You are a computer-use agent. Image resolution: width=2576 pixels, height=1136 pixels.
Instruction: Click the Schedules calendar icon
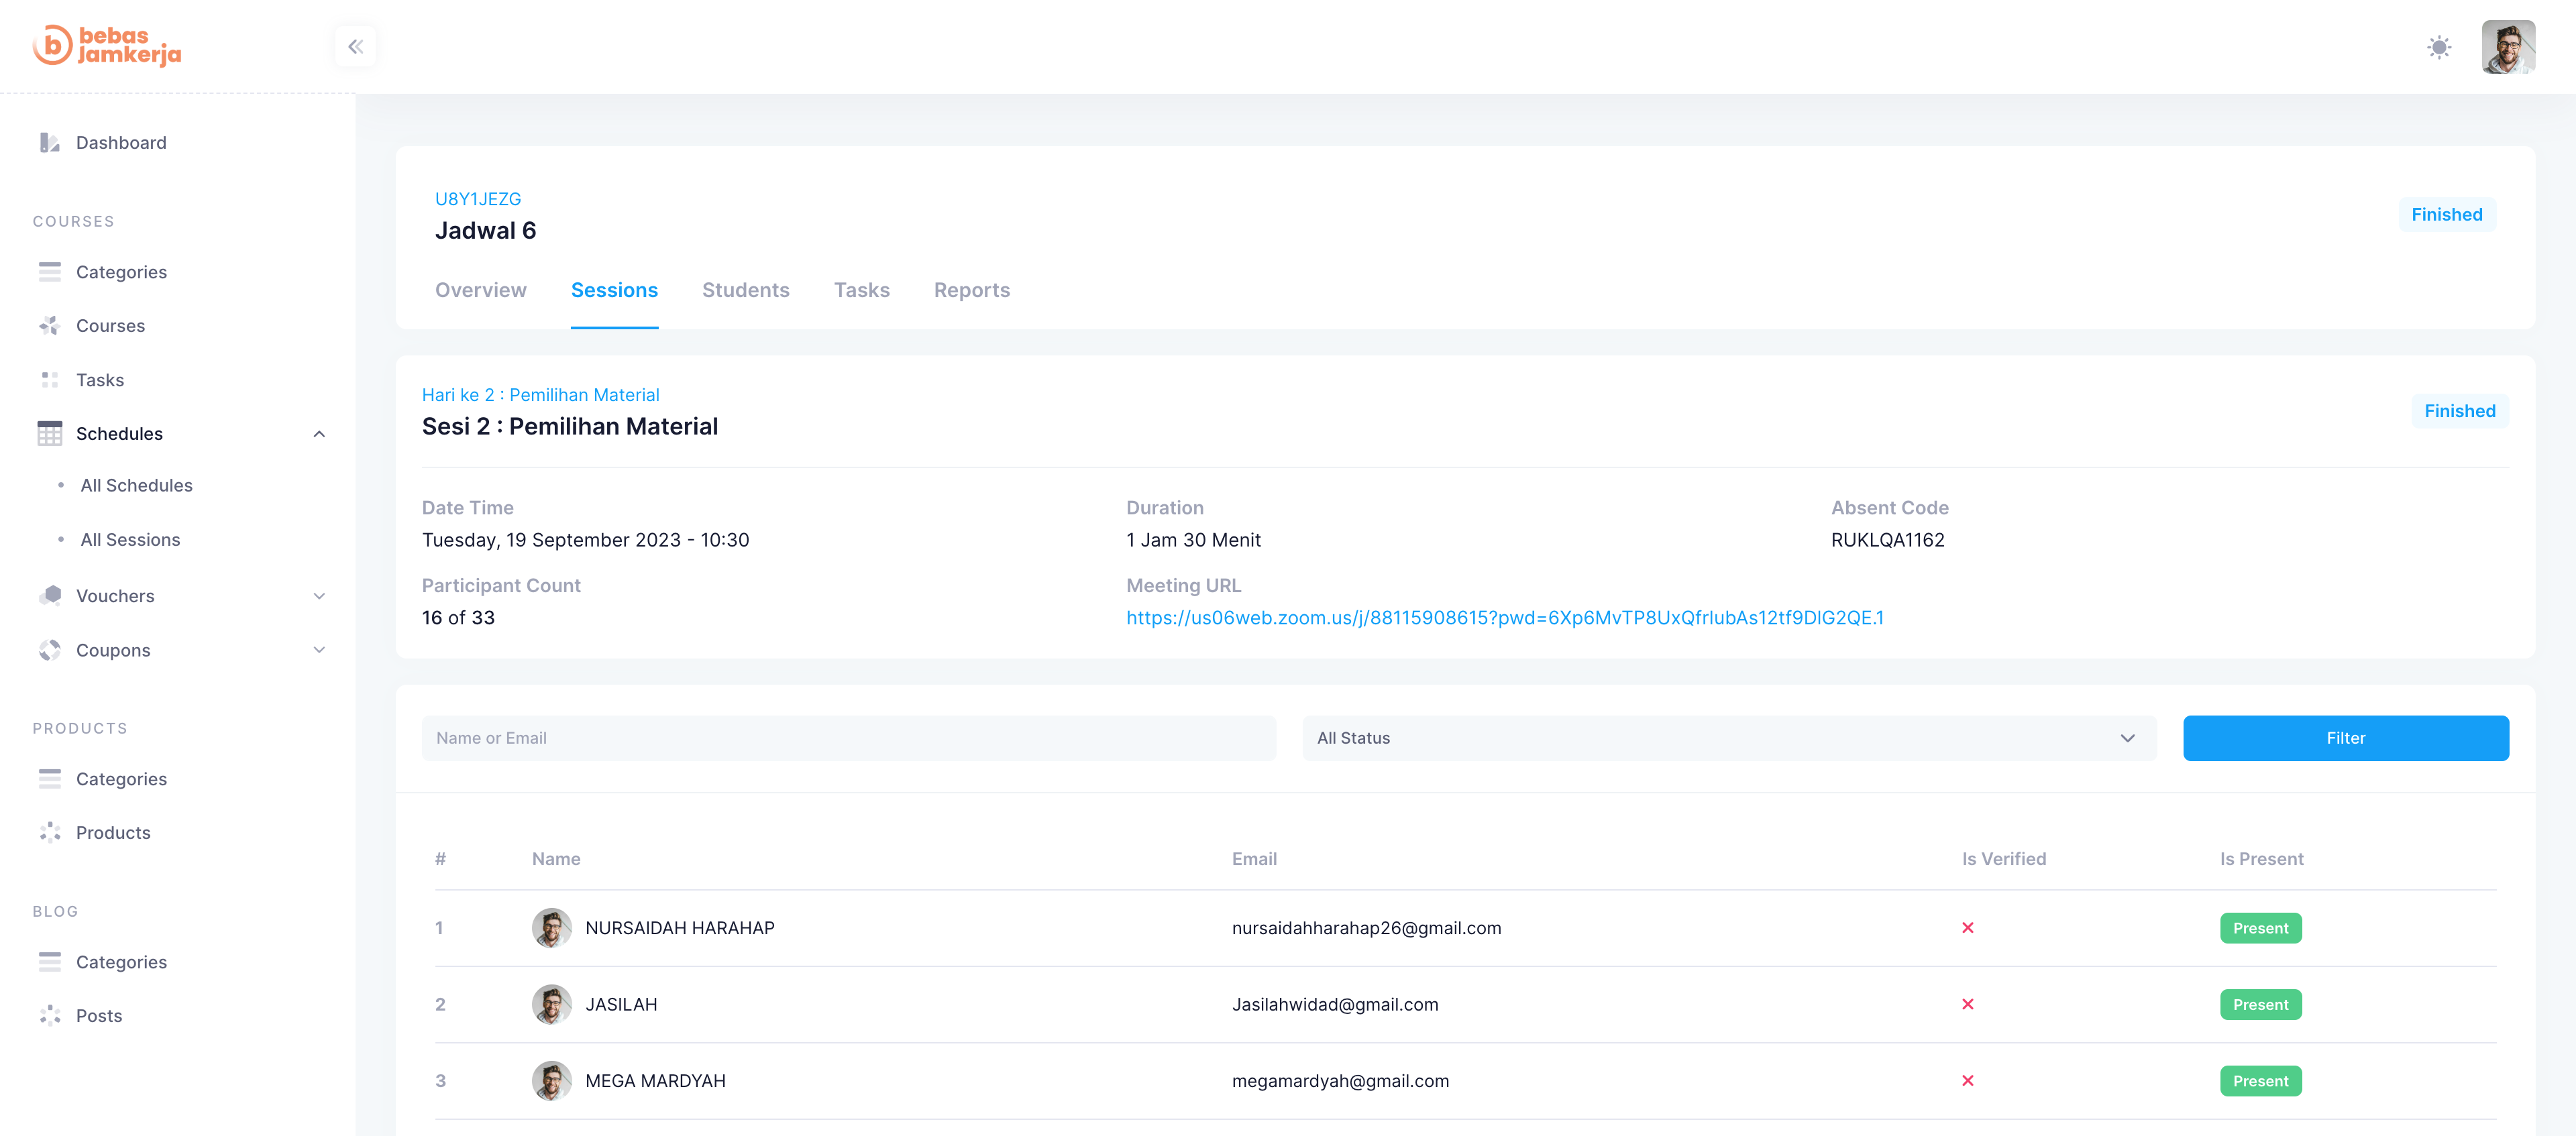(x=49, y=434)
